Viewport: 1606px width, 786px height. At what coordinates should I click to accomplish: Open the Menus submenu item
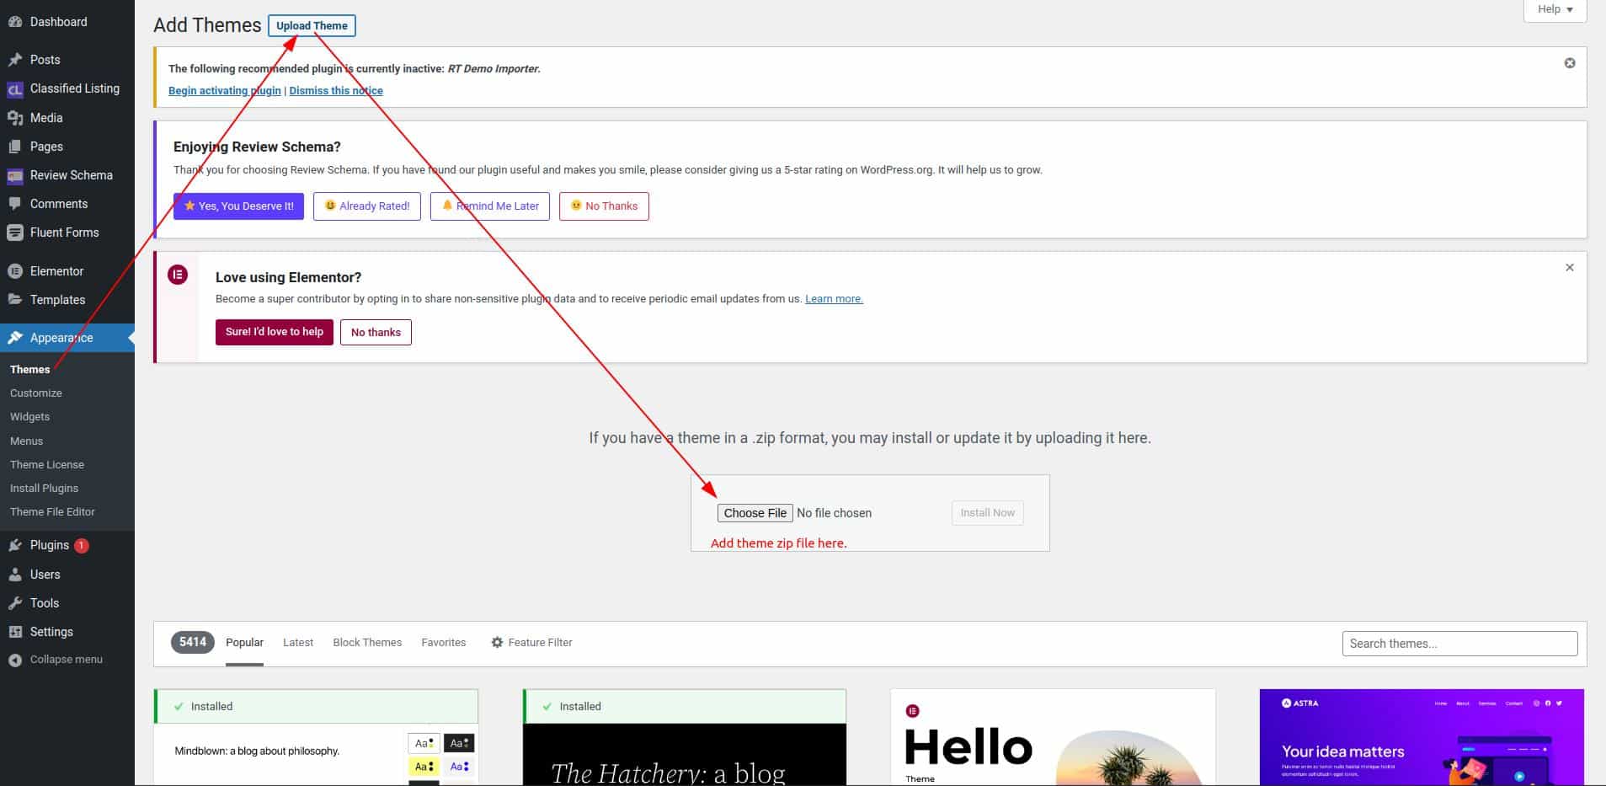(x=27, y=441)
